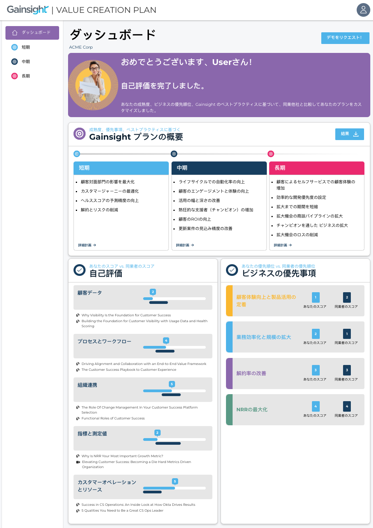Click ライフサイクルでの自動化率の向上 bullet in 中期

(x=212, y=182)
